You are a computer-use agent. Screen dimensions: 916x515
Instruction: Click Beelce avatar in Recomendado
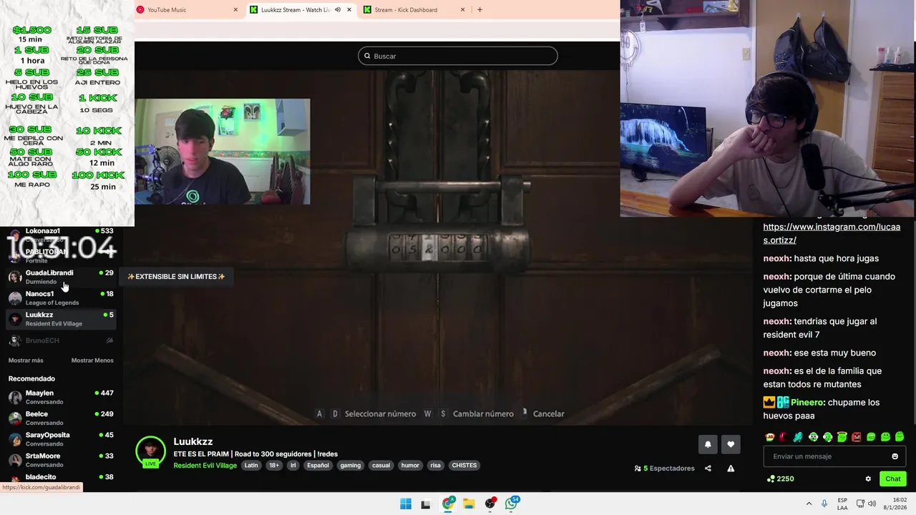coord(15,418)
